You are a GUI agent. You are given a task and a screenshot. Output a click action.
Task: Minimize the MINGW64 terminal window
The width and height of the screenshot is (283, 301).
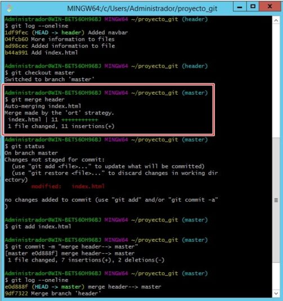(240, 7)
